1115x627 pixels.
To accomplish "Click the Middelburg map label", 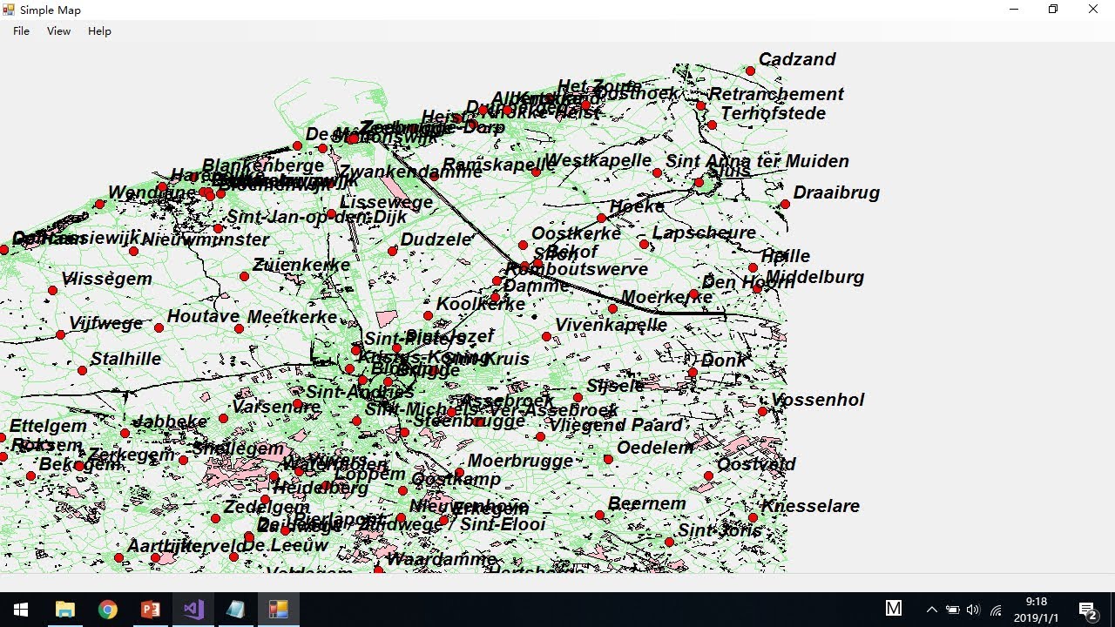I will tap(814, 278).
